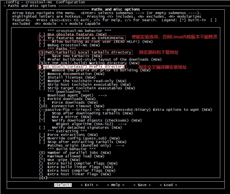Enable Allow building as root user

96,42
